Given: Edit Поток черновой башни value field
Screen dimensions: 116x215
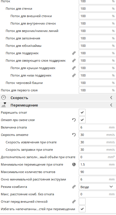Looking at the screenshot, I should click(x=97, y=83).
